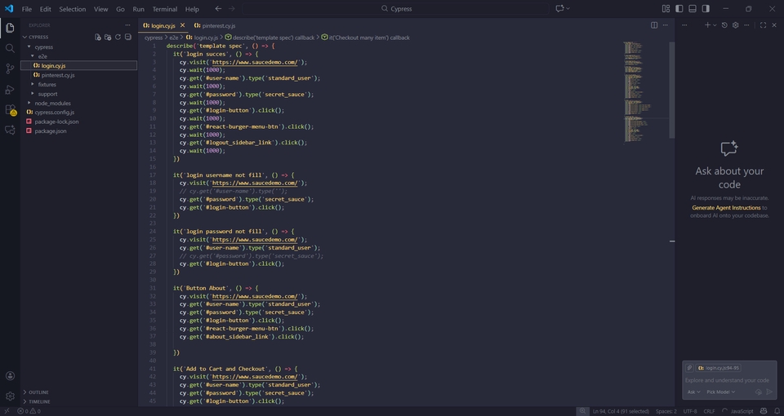Click the Generate Agent Instructions link
The width and height of the screenshot is (784, 416).
click(726, 208)
